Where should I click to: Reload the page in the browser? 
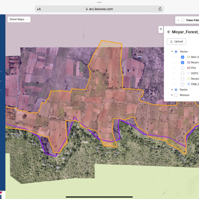(x=160, y=9)
